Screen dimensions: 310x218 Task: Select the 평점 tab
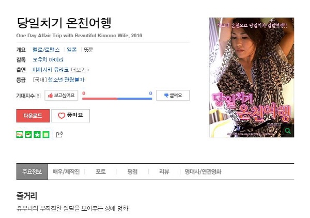point(132,172)
